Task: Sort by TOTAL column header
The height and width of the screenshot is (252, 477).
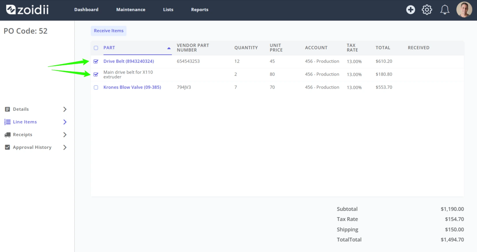Action: [383, 48]
